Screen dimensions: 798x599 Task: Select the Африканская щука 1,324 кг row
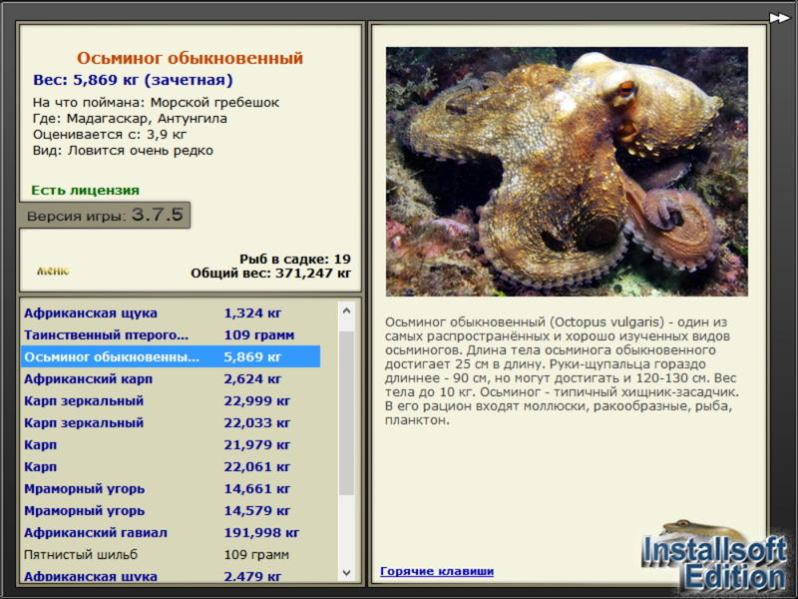(x=171, y=313)
